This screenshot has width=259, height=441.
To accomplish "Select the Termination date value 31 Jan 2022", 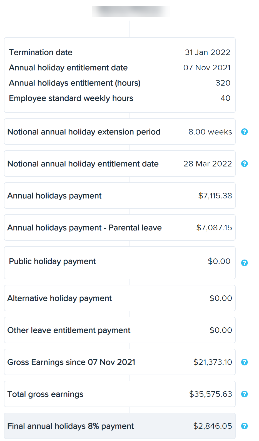I will coord(208,52).
